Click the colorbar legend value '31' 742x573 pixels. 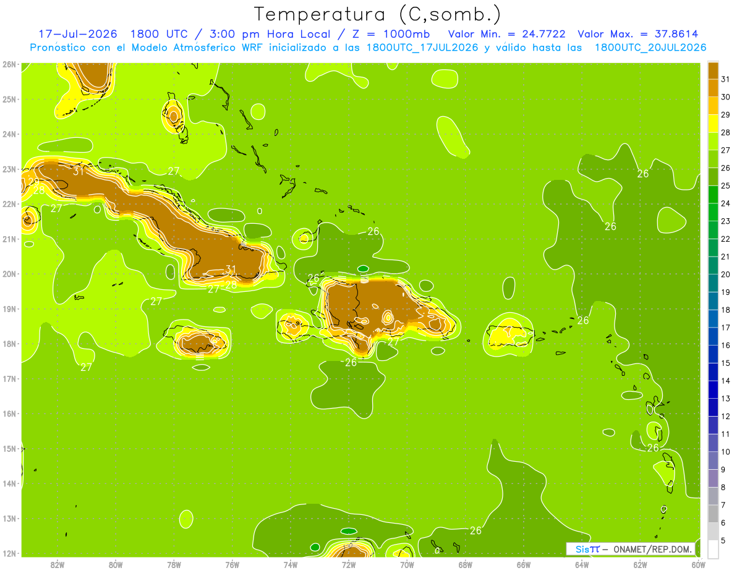click(x=725, y=79)
